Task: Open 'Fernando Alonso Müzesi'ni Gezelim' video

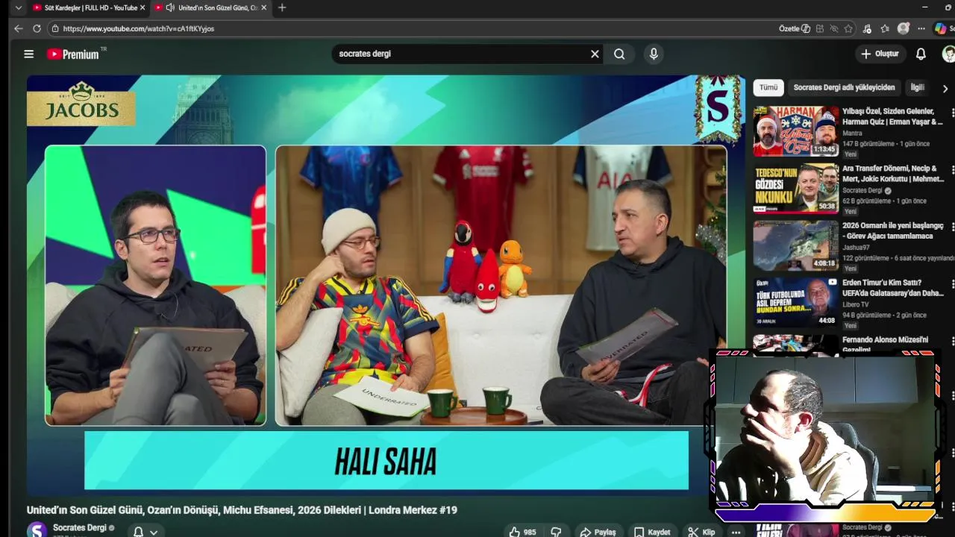Action: pos(886,344)
